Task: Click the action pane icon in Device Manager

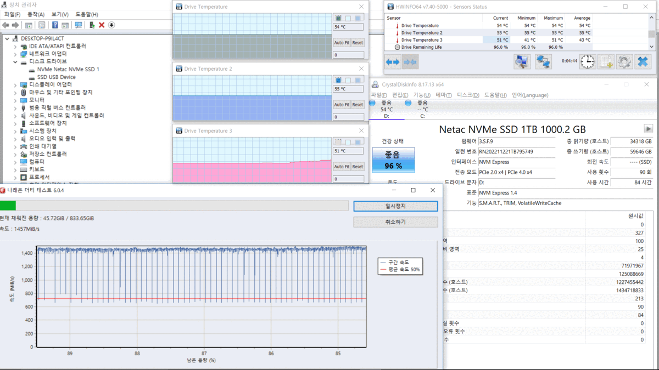Action: point(65,25)
